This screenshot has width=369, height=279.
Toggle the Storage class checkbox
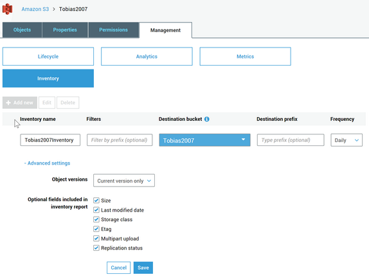click(x=96, y=219)
